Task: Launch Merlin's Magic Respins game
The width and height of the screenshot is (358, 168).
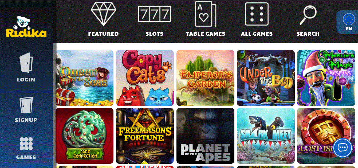Action: tap(326, 78)
